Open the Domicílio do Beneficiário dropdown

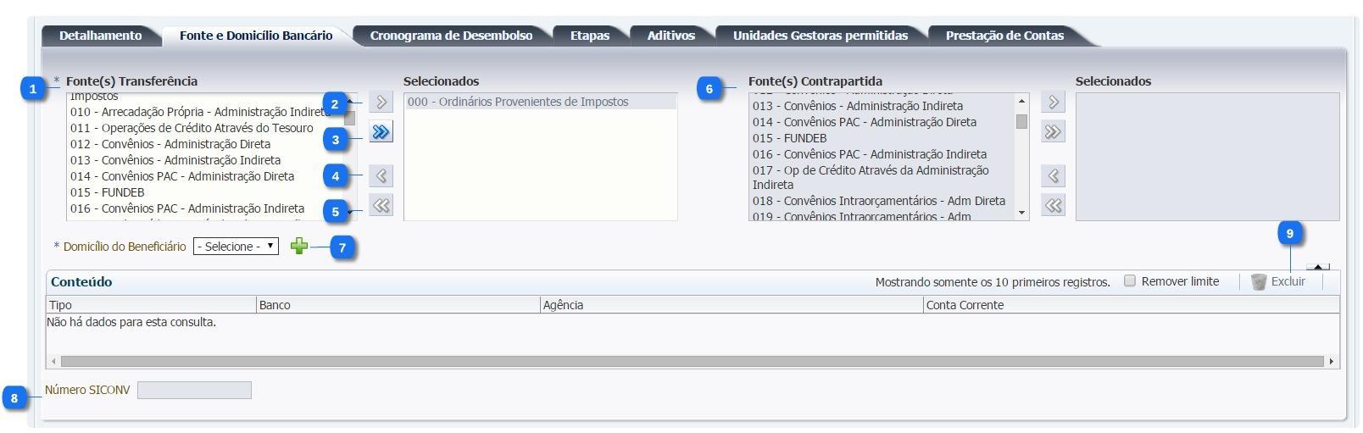click(236, 247)
